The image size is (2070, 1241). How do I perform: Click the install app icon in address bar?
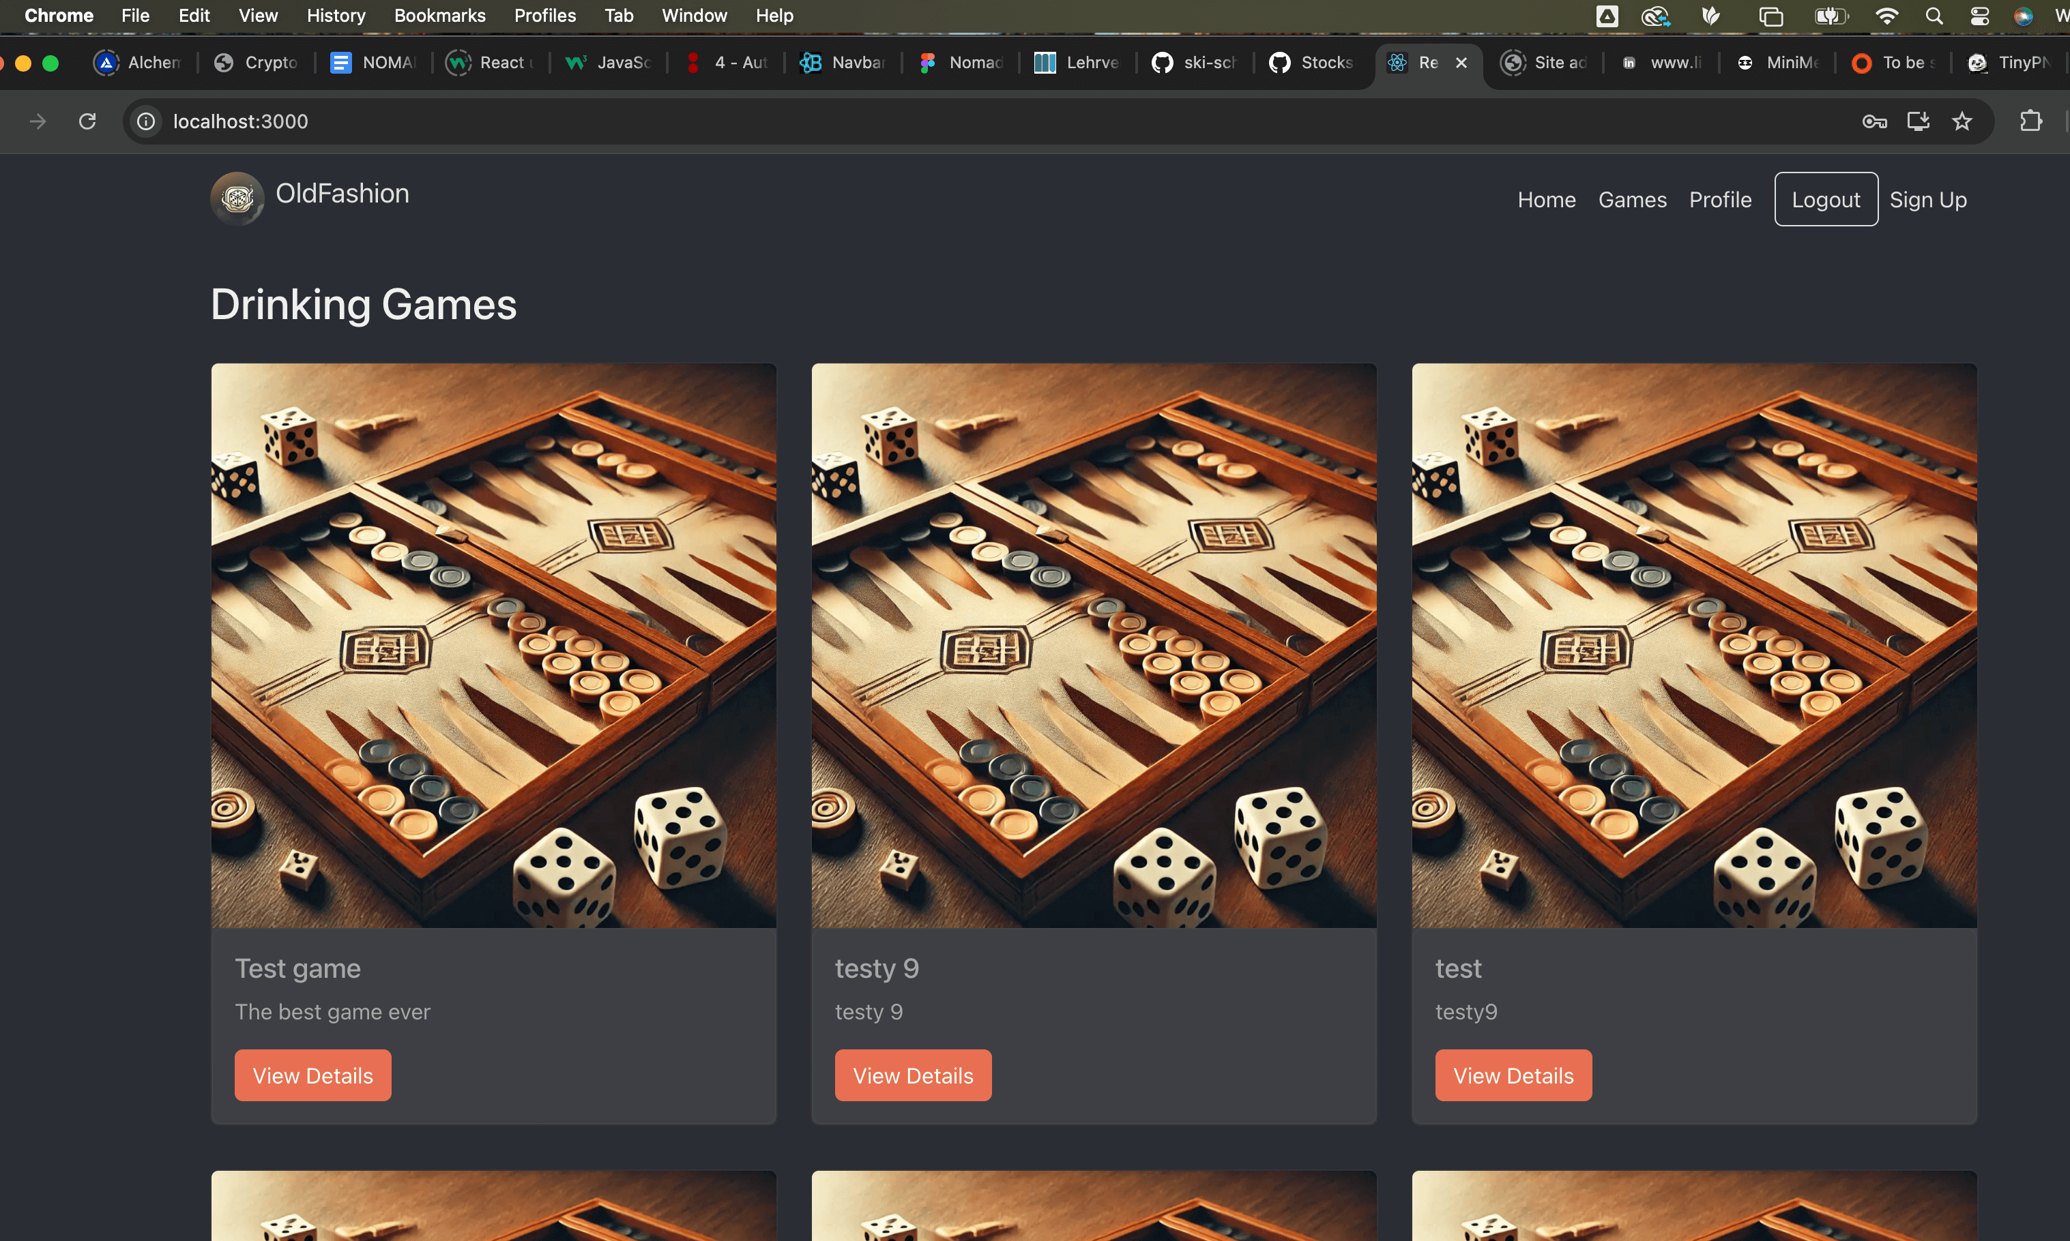pos(1918,121)
